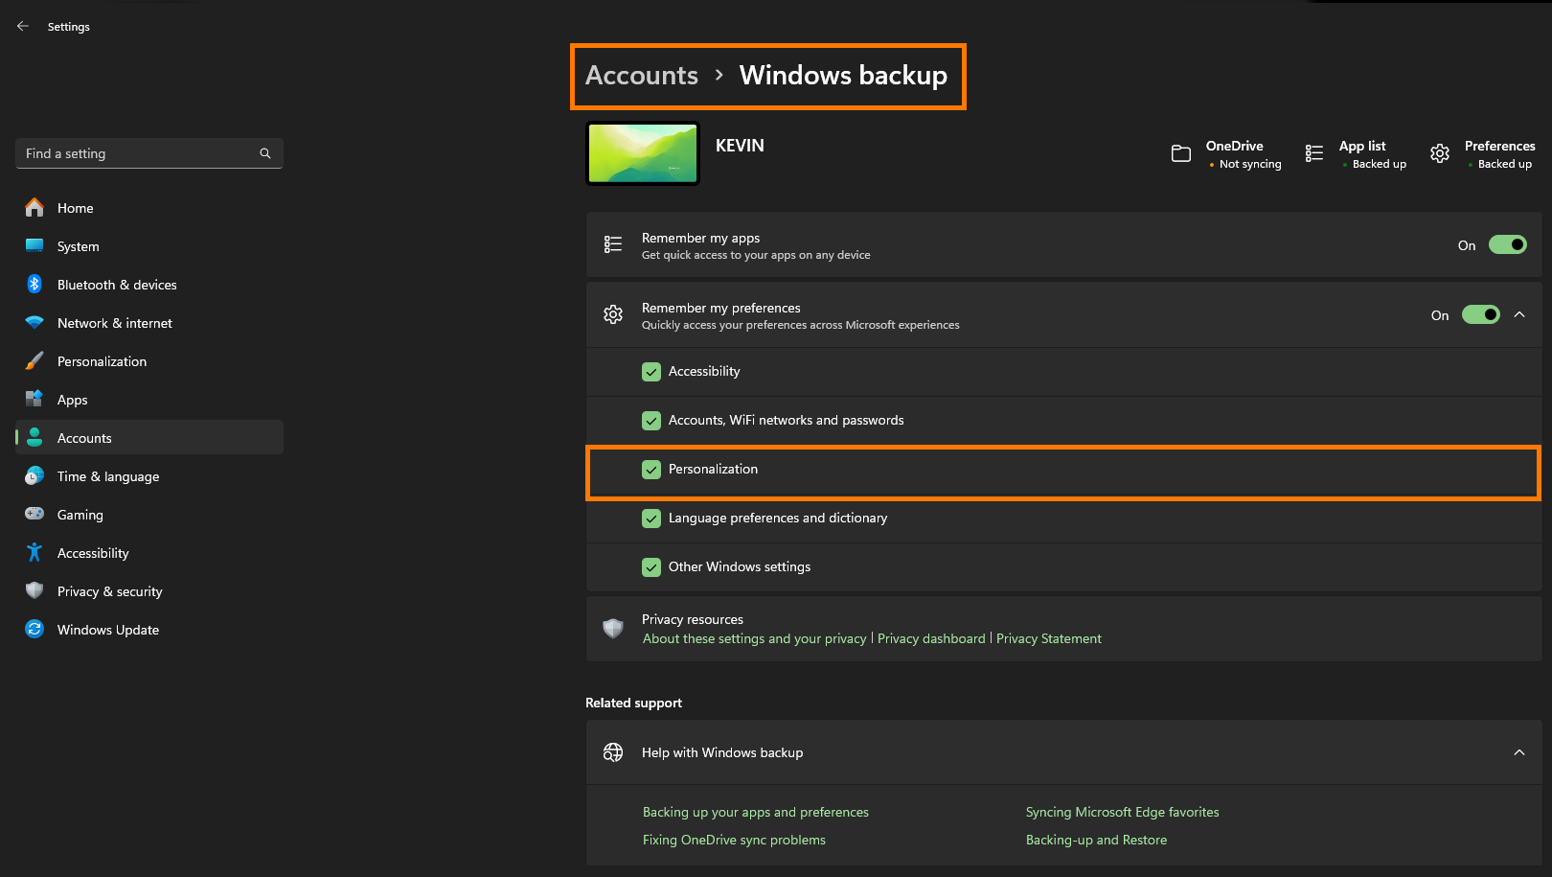Open Backing up your apps and preferences

(756, 812)
